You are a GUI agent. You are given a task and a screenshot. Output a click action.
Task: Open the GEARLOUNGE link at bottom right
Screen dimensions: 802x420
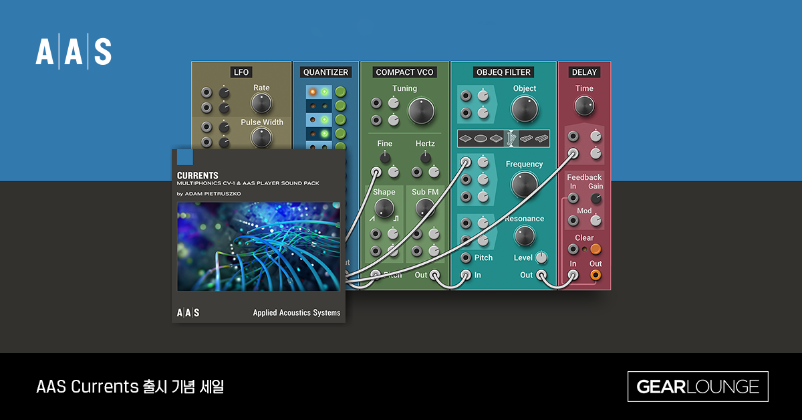pyautogui.click(x=698, y=387)
